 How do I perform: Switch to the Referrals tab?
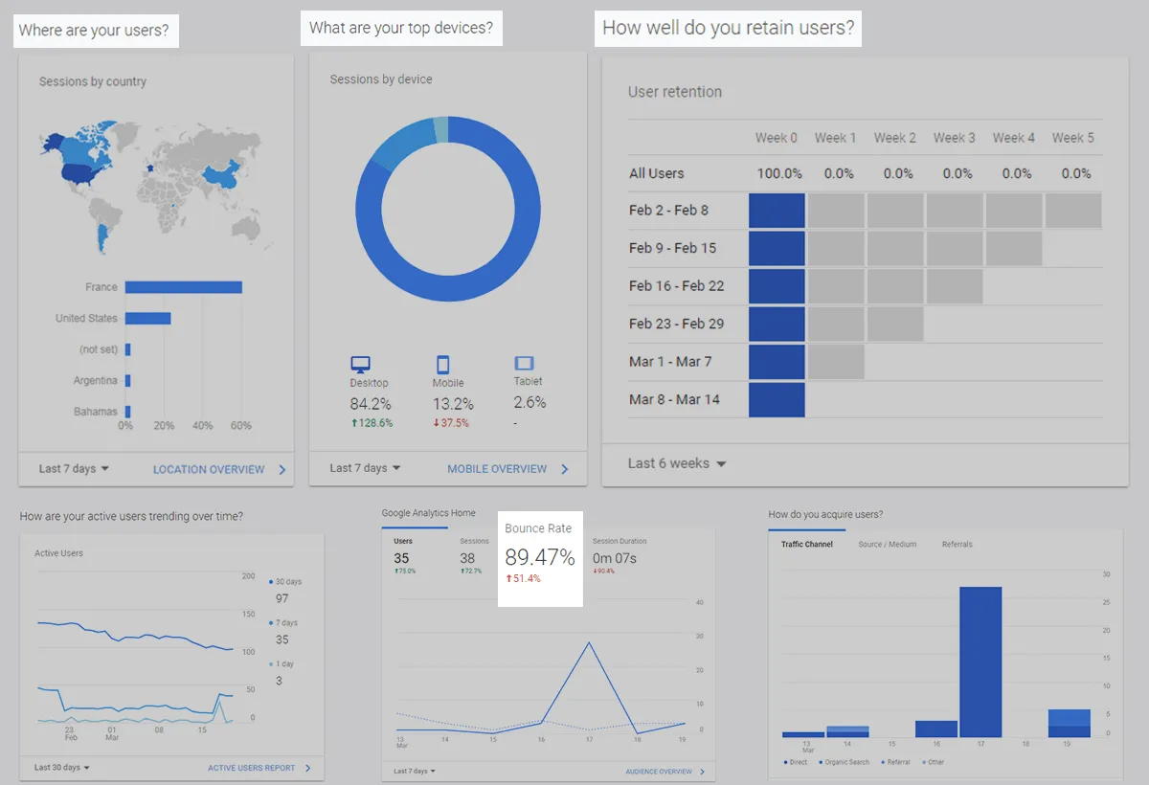click(957, 545)
